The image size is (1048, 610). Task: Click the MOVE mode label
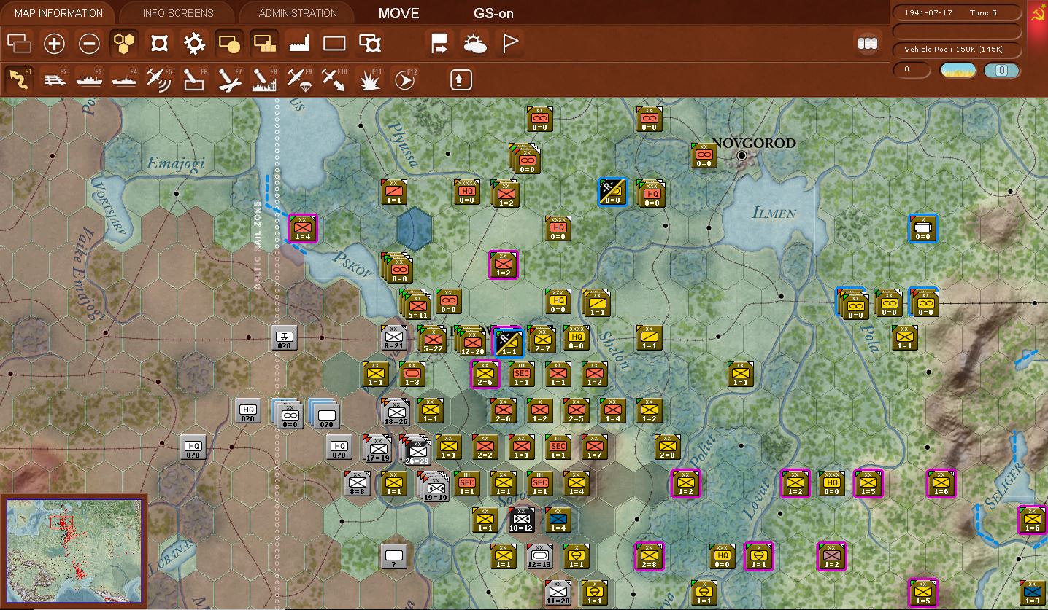[399, 13]
